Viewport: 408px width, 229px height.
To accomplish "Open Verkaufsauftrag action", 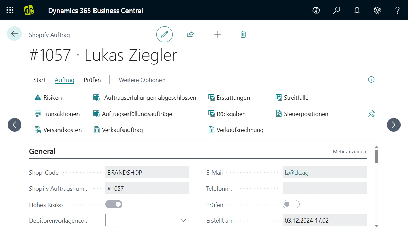I will point(118,130).
